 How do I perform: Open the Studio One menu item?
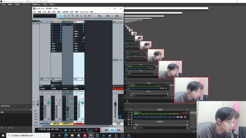[84, 12]
